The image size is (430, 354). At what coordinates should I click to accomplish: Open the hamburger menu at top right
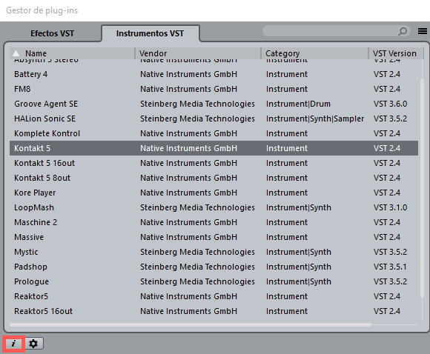pyautogui.click(x=423, y=31)
